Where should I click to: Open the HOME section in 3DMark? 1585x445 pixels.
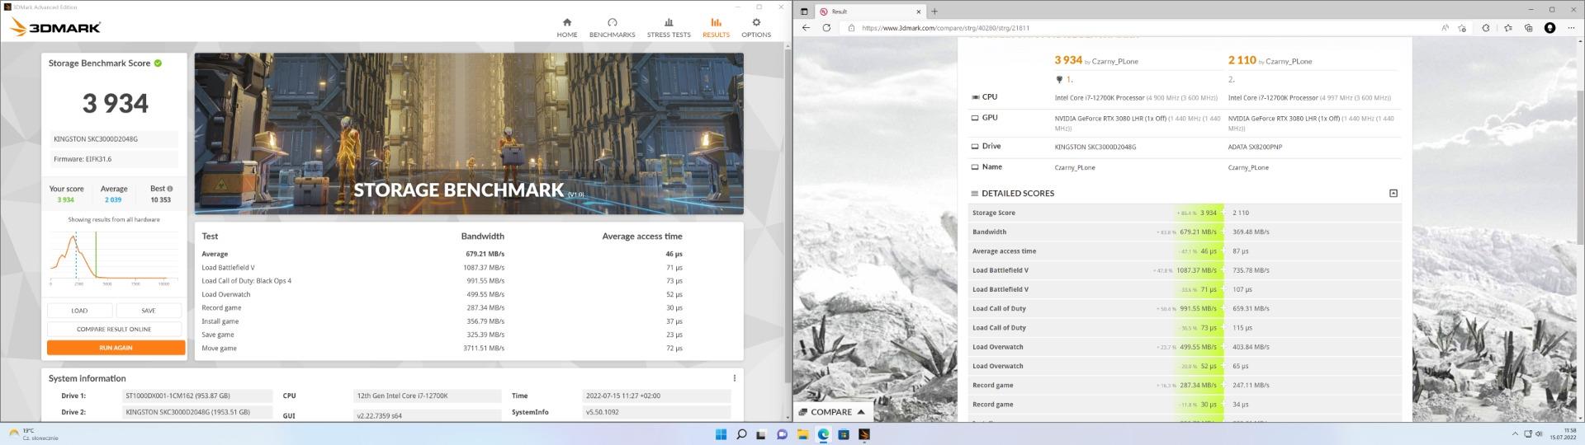(x=566, y=27)
